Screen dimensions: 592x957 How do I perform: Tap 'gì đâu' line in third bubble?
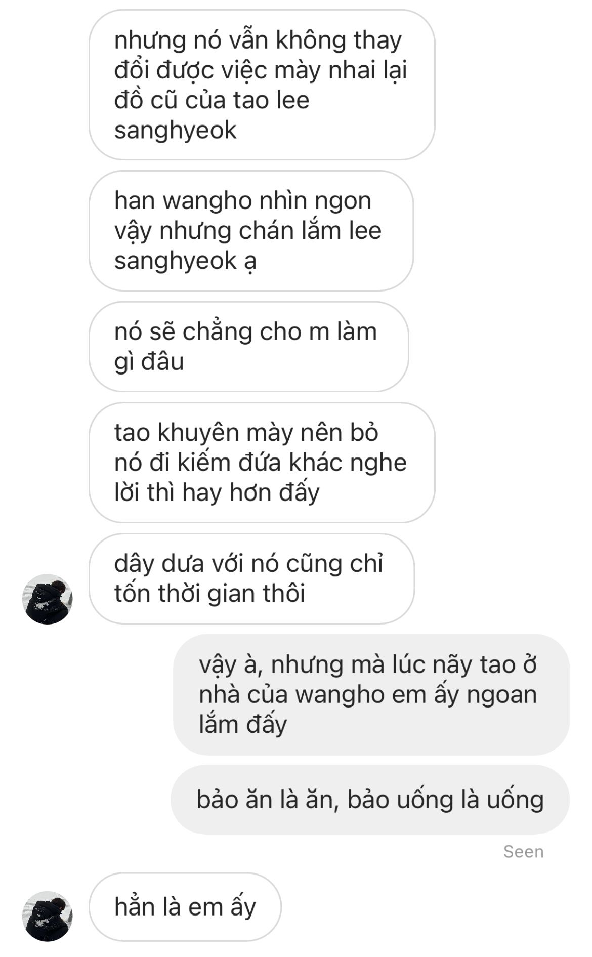tap(149, 362)
